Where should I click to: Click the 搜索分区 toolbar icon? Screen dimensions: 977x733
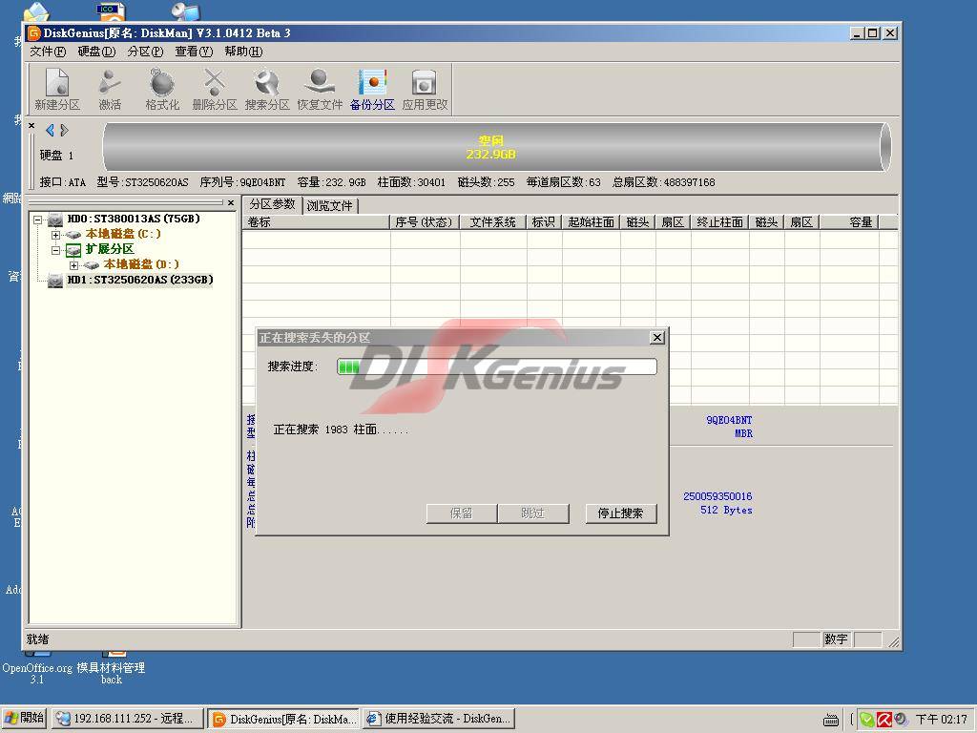[267, 90]
